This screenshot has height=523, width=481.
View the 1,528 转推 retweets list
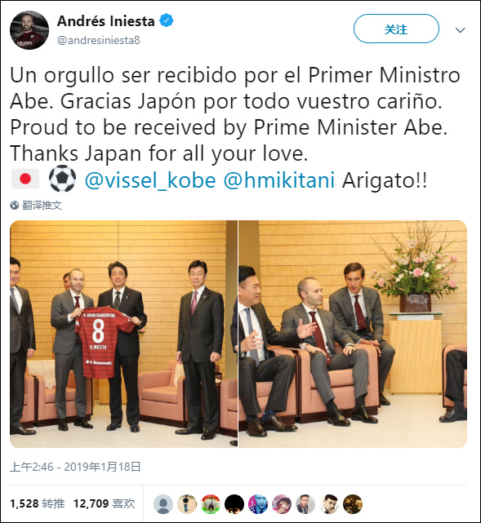(38, 503)
